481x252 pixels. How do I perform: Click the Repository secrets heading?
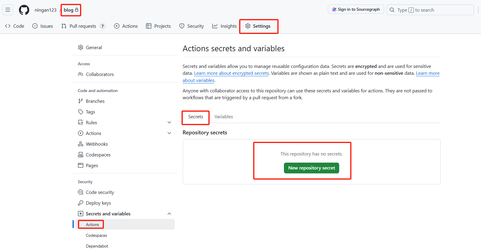pyautogui.click(x=205, y=133)
